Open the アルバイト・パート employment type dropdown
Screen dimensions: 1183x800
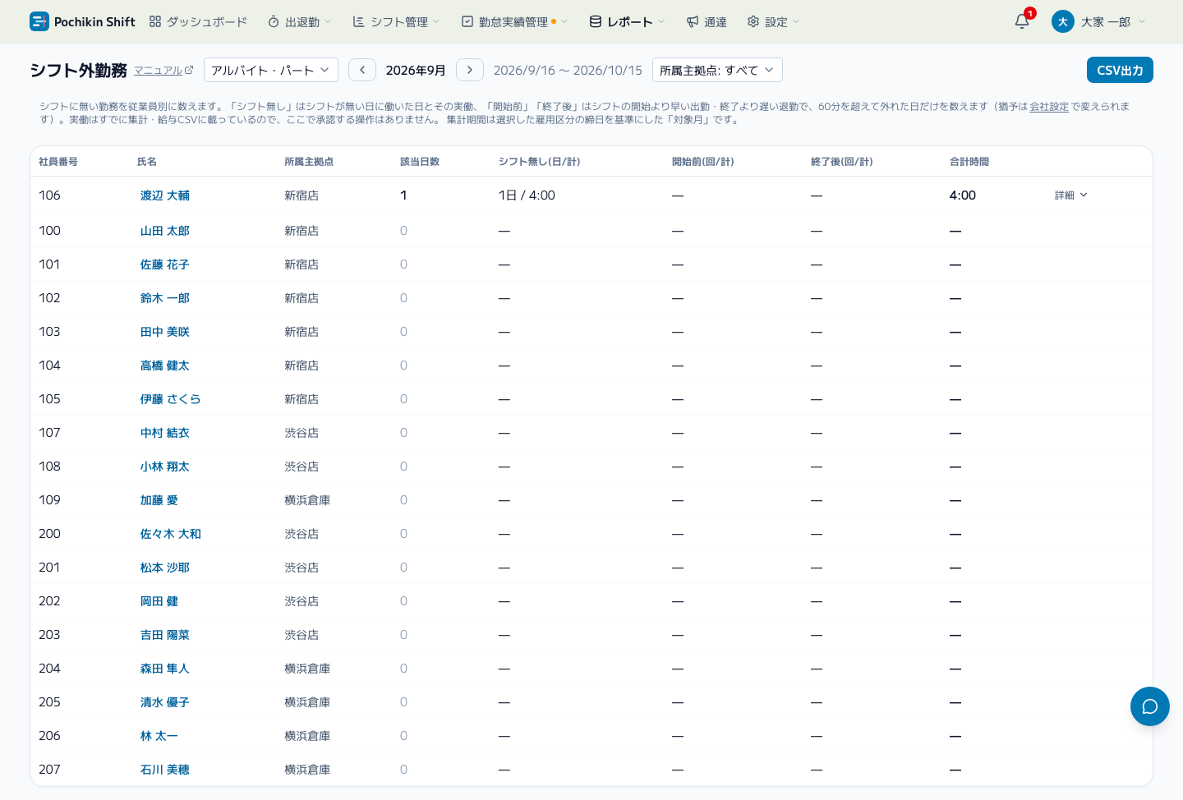point(271,70)
